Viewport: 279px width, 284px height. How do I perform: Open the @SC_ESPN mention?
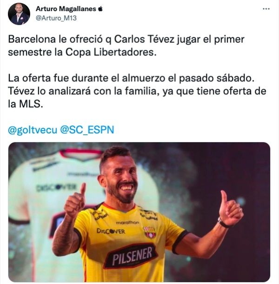(87, 130)
